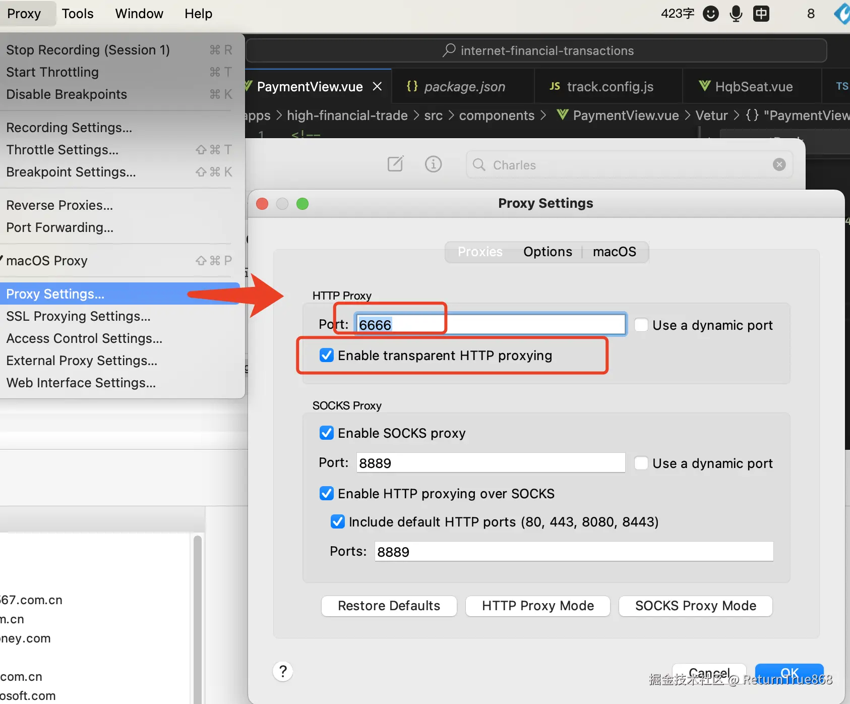Switch to the Options tab
The width and height of the screenshot is (850, 704).
(548, 252)
